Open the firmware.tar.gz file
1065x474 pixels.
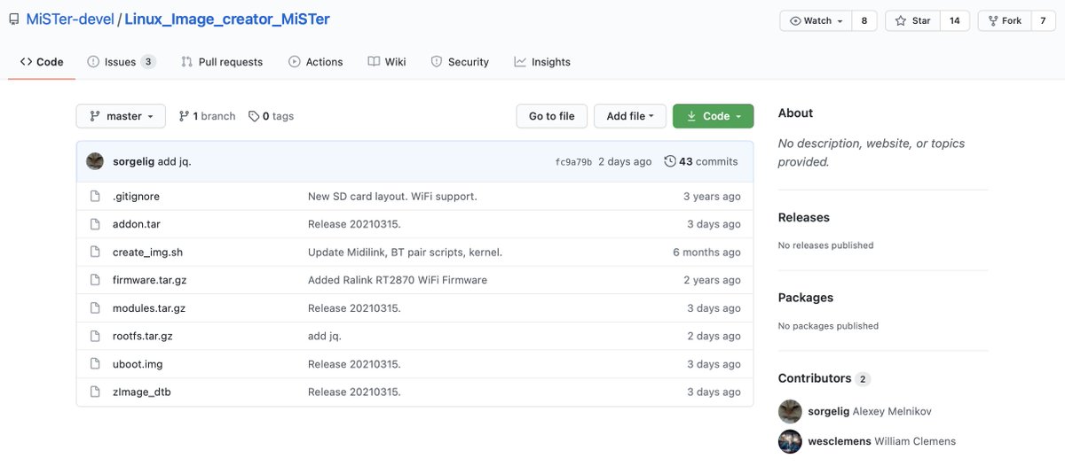click(x=149, y=280)
